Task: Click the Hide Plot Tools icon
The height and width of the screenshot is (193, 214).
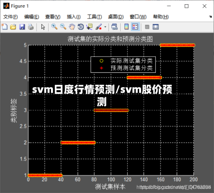Action: click(147, 27)
